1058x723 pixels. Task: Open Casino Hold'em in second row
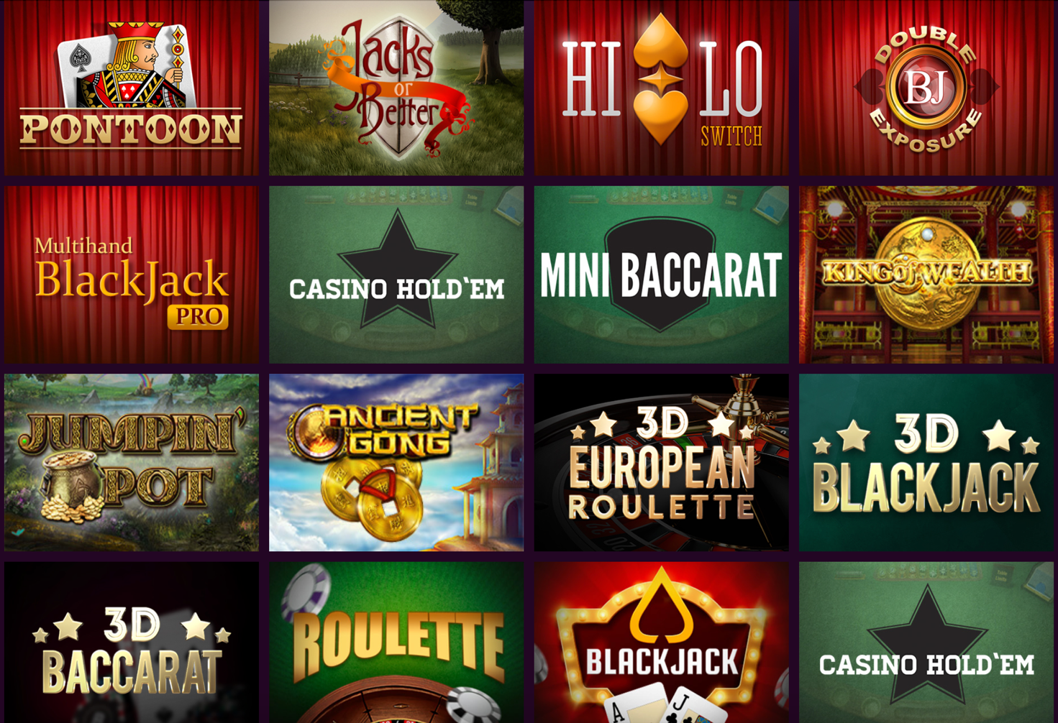click(396, 275)
